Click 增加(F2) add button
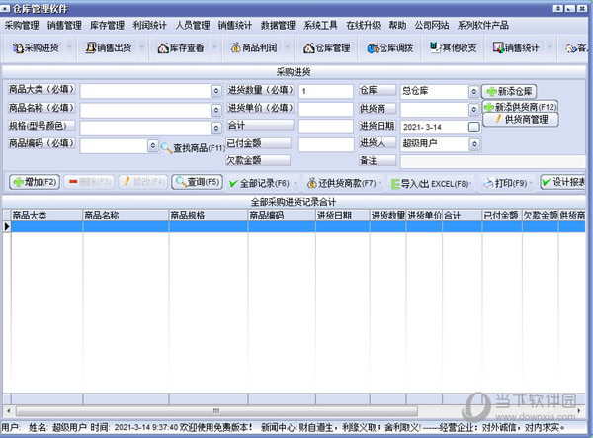Viewport: 593px width, 438px height. click(x=35, y=182)
